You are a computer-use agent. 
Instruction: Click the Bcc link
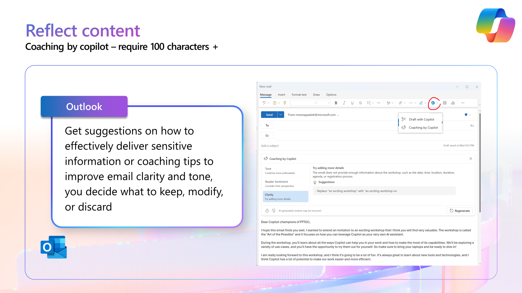click(472, 126)
